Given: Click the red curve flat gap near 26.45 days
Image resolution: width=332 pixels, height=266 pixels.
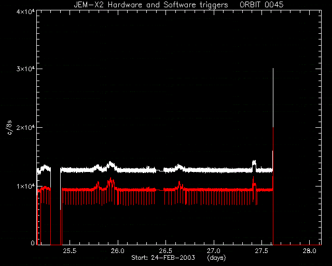Looking at the screenshot, I should pyautogui.click(x=160, y=190).
